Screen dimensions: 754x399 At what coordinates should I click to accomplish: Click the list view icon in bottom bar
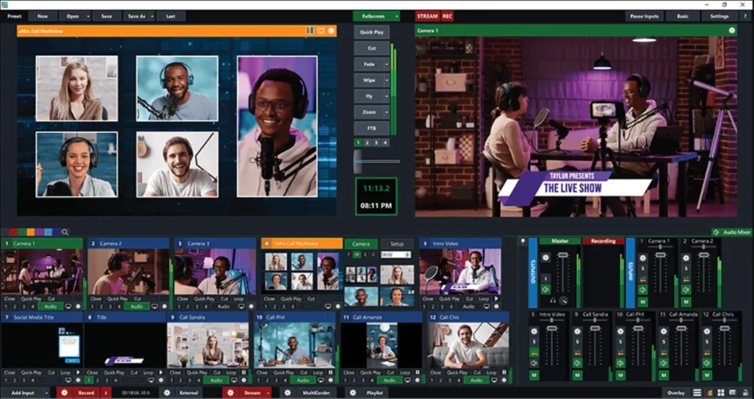point(697,393)
